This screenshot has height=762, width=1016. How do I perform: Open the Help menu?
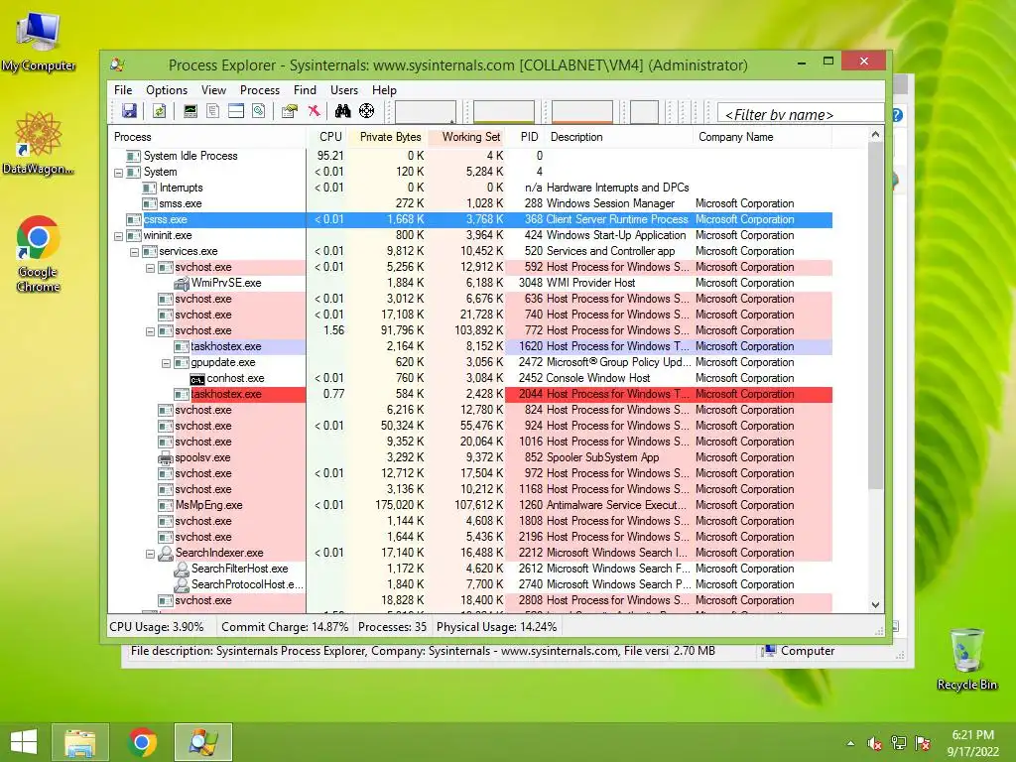pos(384,90)
